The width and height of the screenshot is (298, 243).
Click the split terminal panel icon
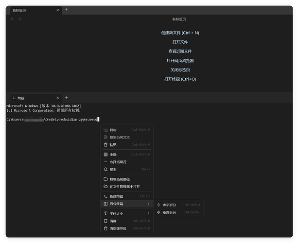coord(105,204)
